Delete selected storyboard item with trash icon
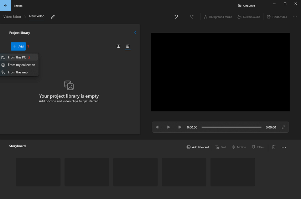Viewport: 301px width, 199px height. coord(274,147)
